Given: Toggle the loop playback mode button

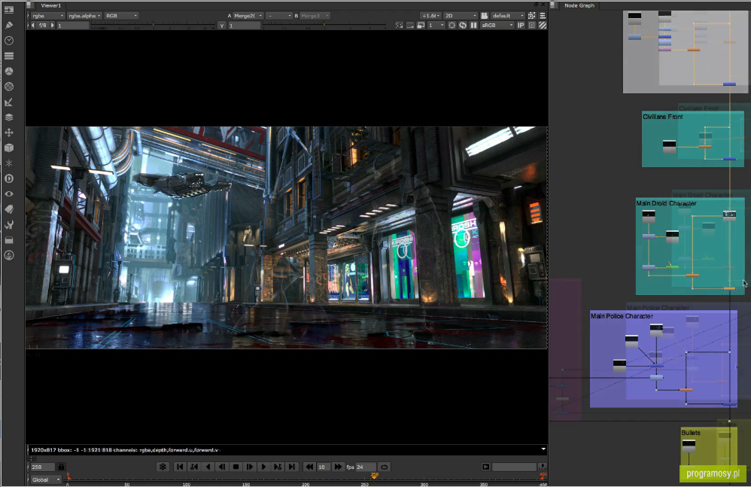Looking at the screenshot, I should click(384, 467).
